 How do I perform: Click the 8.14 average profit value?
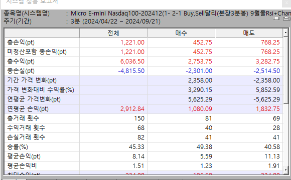pyautogui.click(x=138, y=156)
